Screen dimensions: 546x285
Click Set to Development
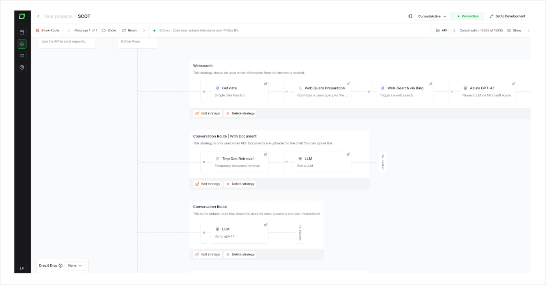507,16
